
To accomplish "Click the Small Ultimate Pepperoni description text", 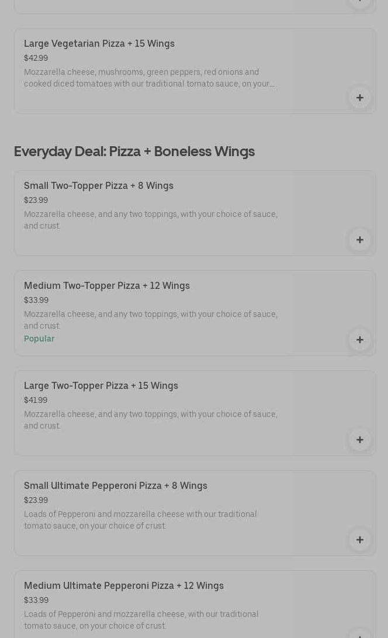I will (x=140, y=520).
